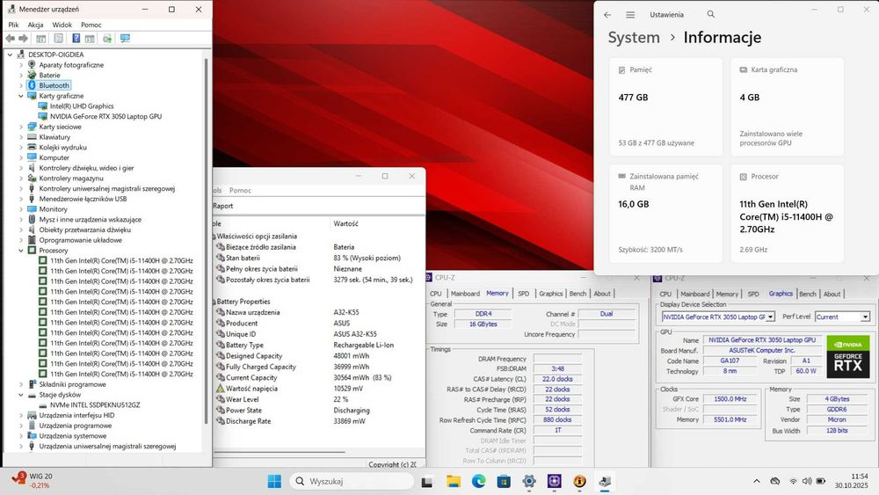Click the Discharge Rate row in battery window
Viewport: 879px width, 495px height.
pyautogui.click(x=318, y=421)
